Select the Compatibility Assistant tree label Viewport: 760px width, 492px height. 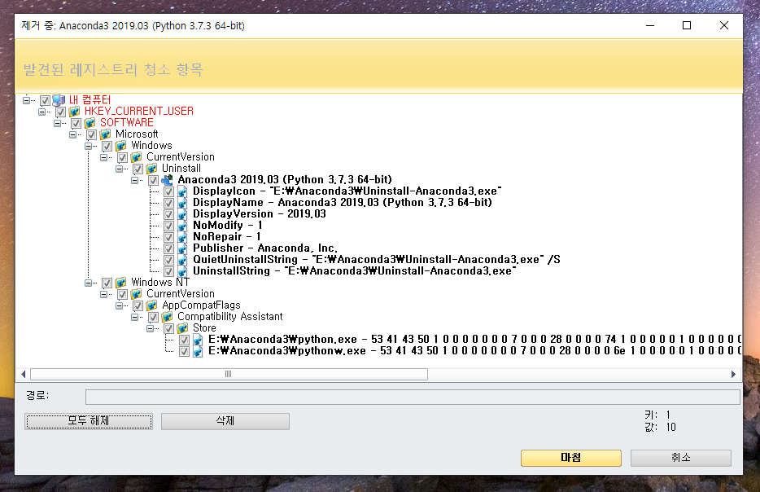229,316
